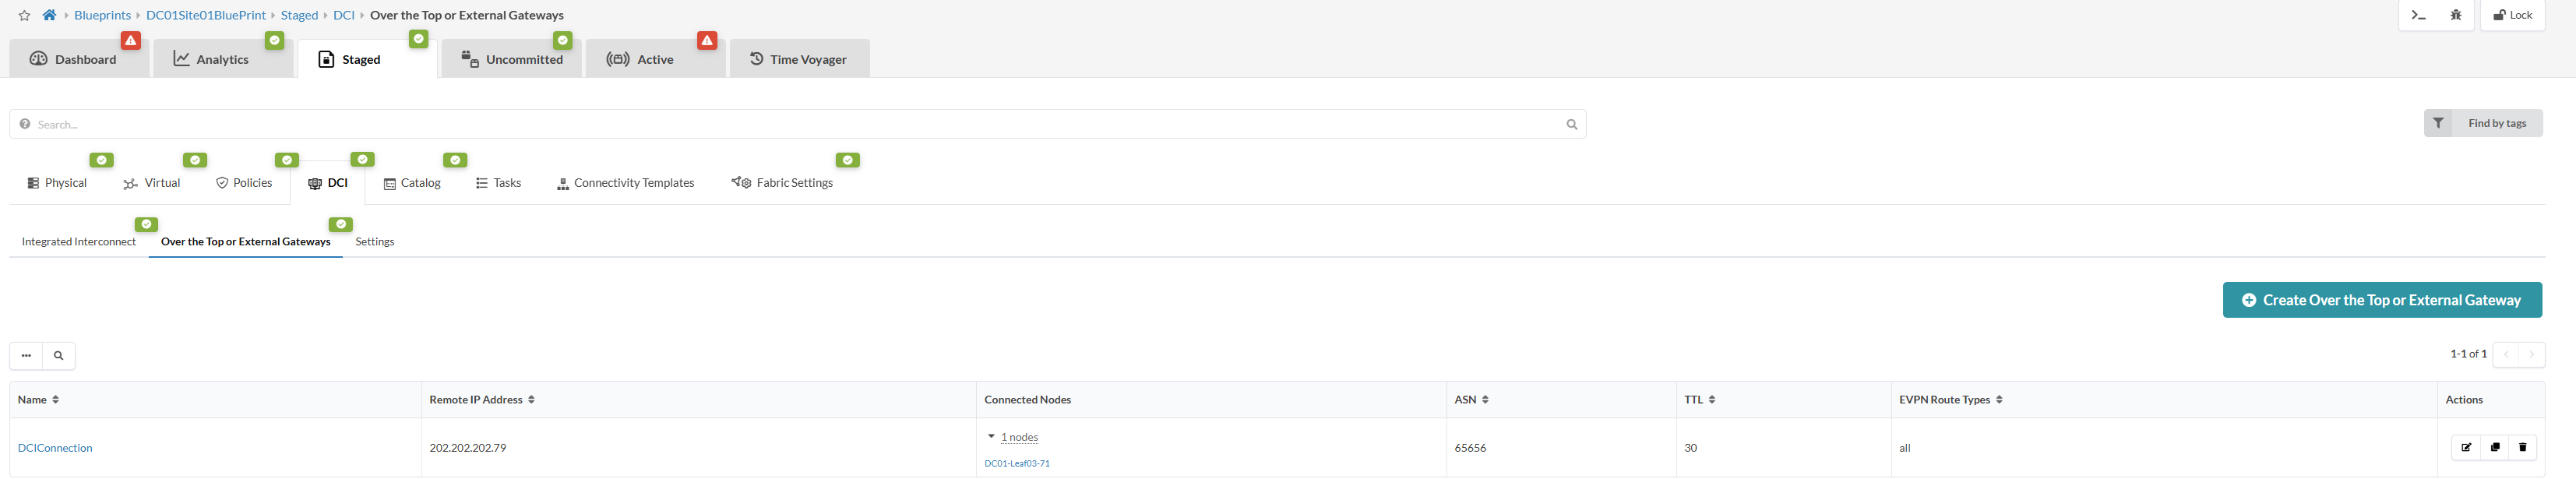Click the bug report icon
2576x479 pixels.
pos(2456,15)
